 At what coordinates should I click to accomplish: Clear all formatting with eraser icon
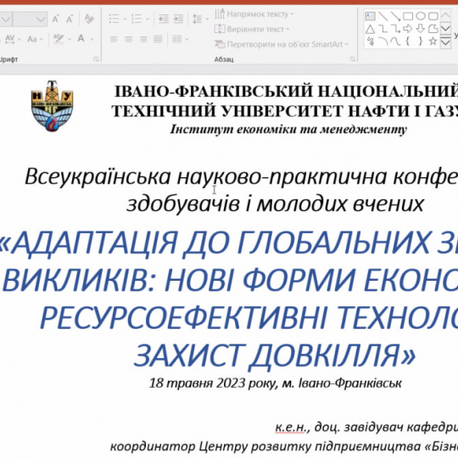[89, 19]
